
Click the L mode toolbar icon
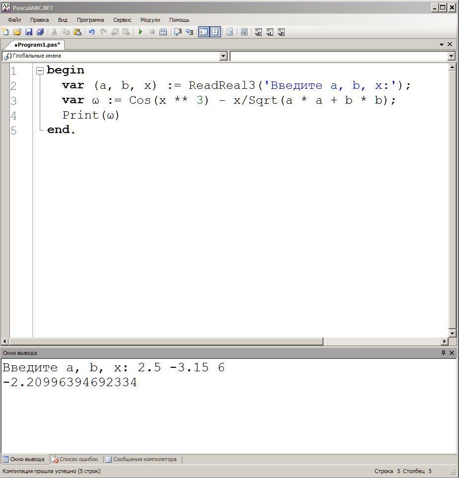tap(270, 32)
